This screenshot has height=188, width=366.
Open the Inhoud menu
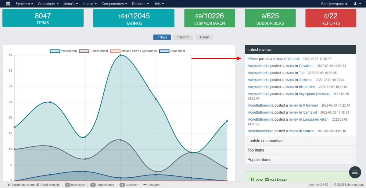click(x=89, y=4)
